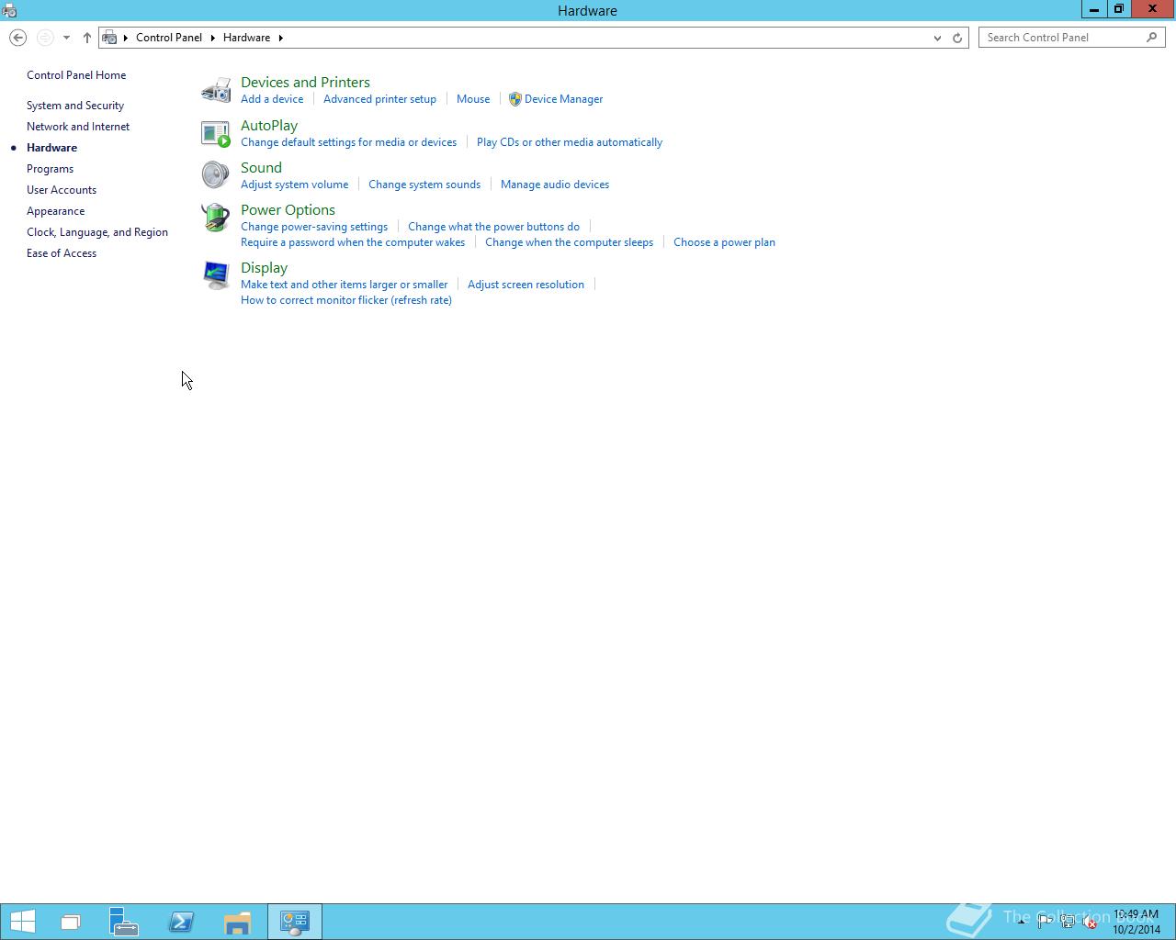Open the Ease of Access category
The width and height of the screenshot is (1176, 940).
pyautogui.click(x=62, y=253)
